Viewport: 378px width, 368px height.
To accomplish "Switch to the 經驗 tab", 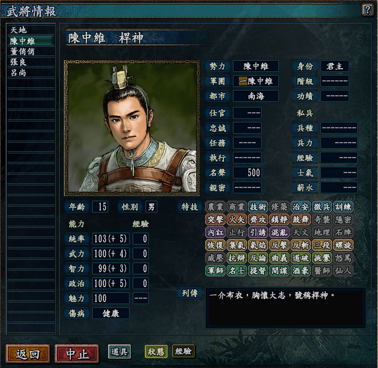I will pyautogui.click(x=183, y=351).
